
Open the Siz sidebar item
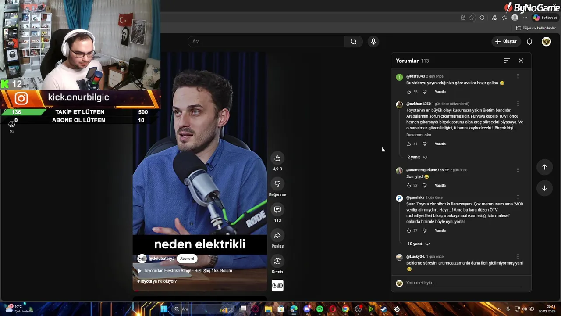click(x=12, y=127)
